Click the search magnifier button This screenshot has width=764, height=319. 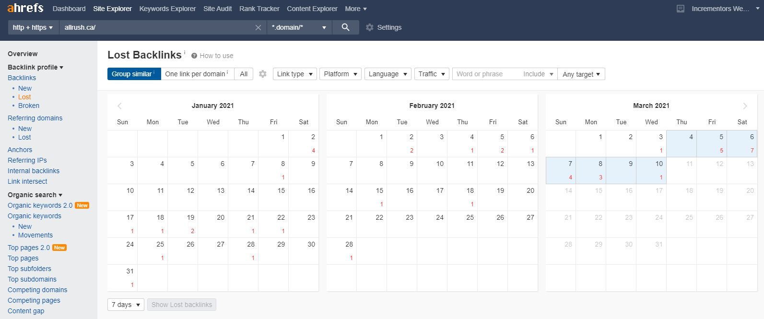[x=345, y=27]
